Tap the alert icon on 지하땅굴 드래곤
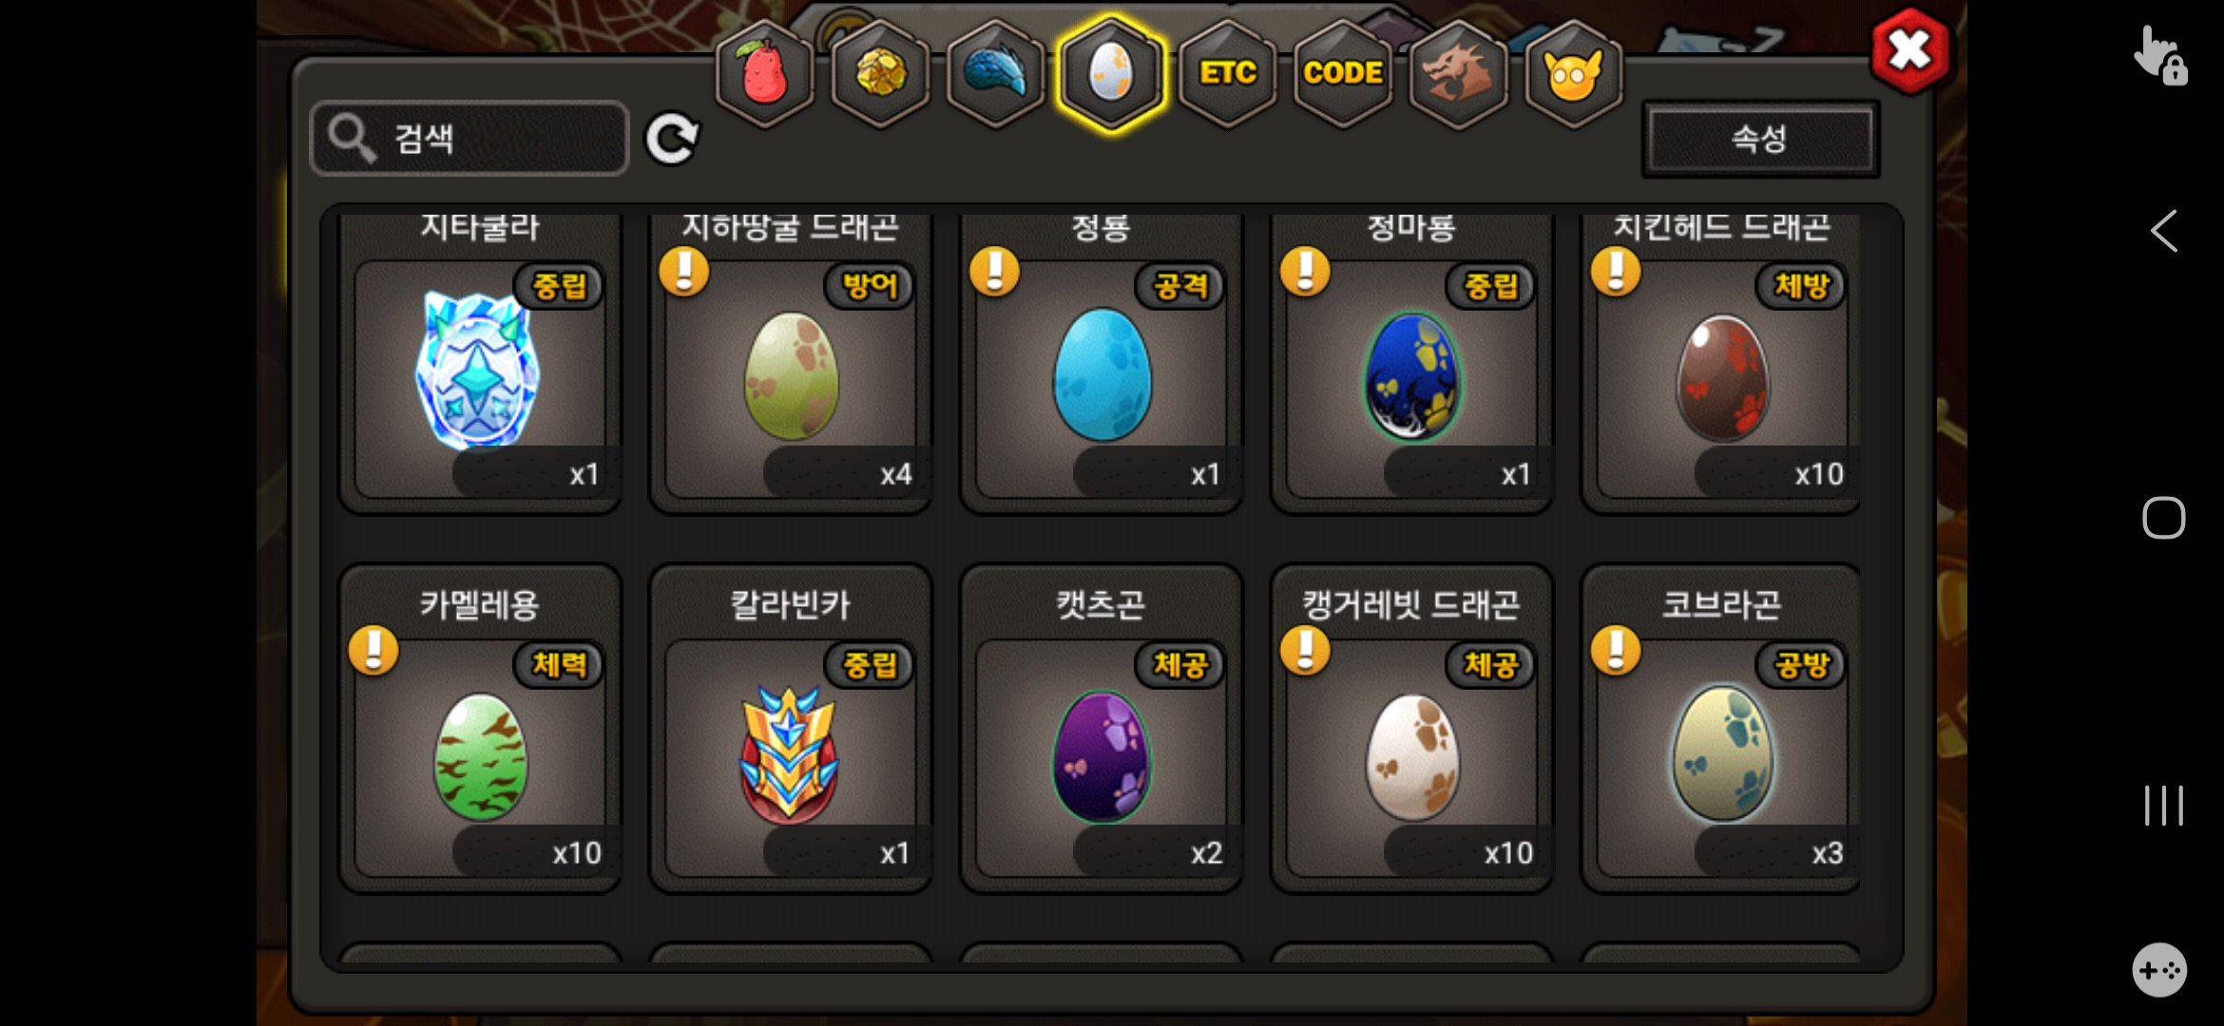 coord(684,272)
